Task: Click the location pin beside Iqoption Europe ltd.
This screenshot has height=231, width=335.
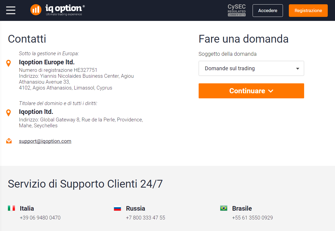Action: 9,63
